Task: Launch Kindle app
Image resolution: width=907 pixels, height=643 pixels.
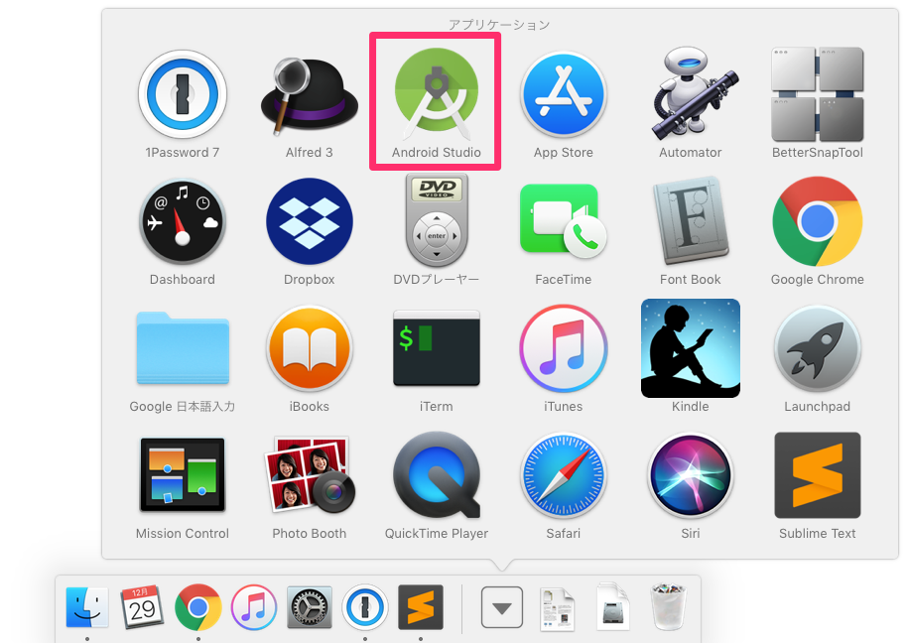Action: pyautogui.click(x=690, y=348)
